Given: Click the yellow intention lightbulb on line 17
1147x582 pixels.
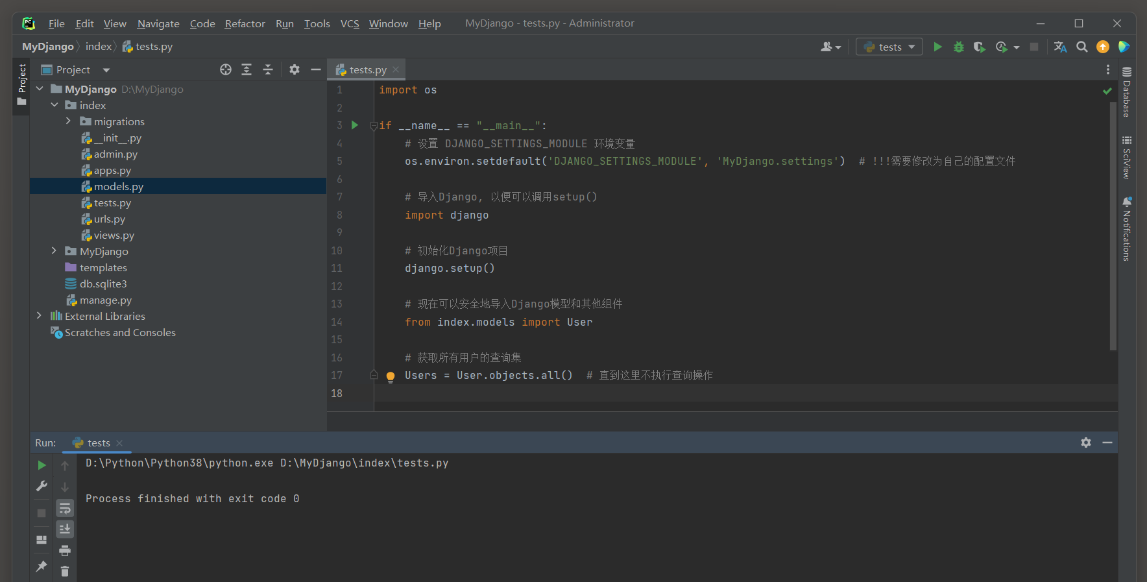Looking at the screenshot, I should (391, 376).
